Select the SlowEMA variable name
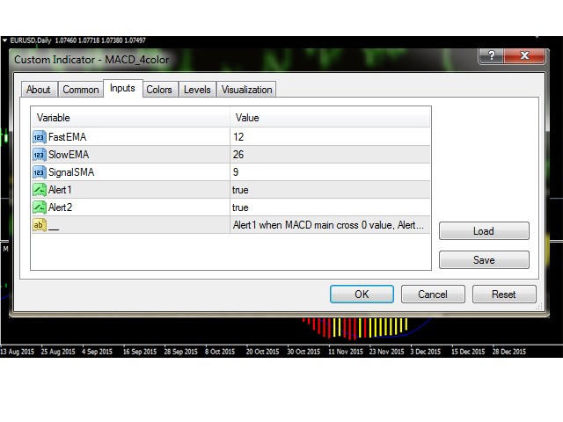This screenshot has height=422, width=563. 69,155
